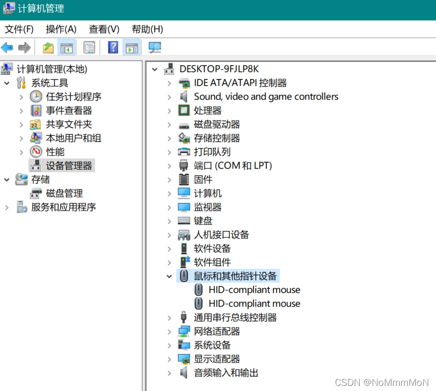The width and height of the screenshot is (436, 391).
Task: Select the 打印队列 category label
Action: click(x=212, y=152)
